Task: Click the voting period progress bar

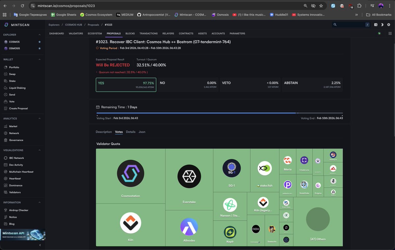Action: pyautogui.click(x=220, y=113)
